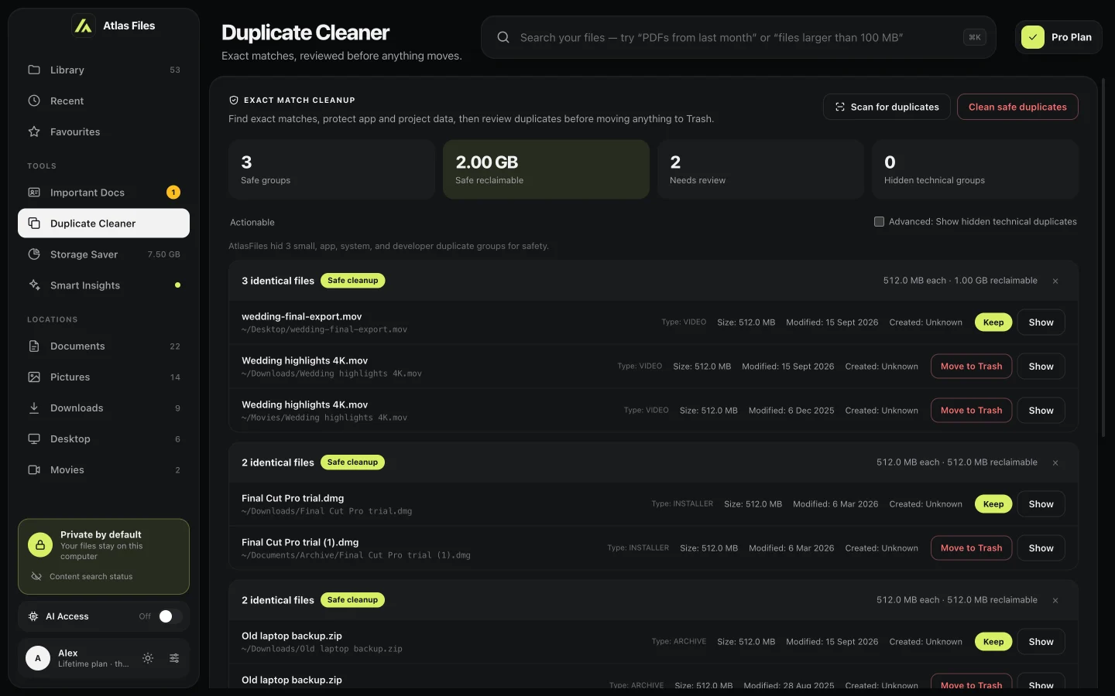Show wedding-final-export.mov in Finder
Viewport: 1115px width, 696px height.
(1041, 322)
